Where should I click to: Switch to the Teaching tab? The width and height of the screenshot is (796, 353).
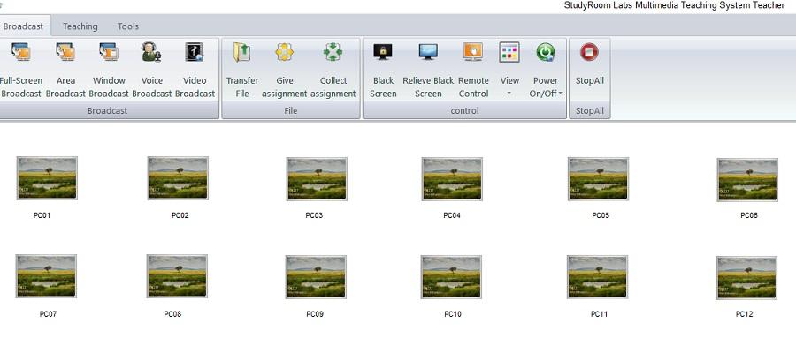pyautogui.click(x=80, y=26)
